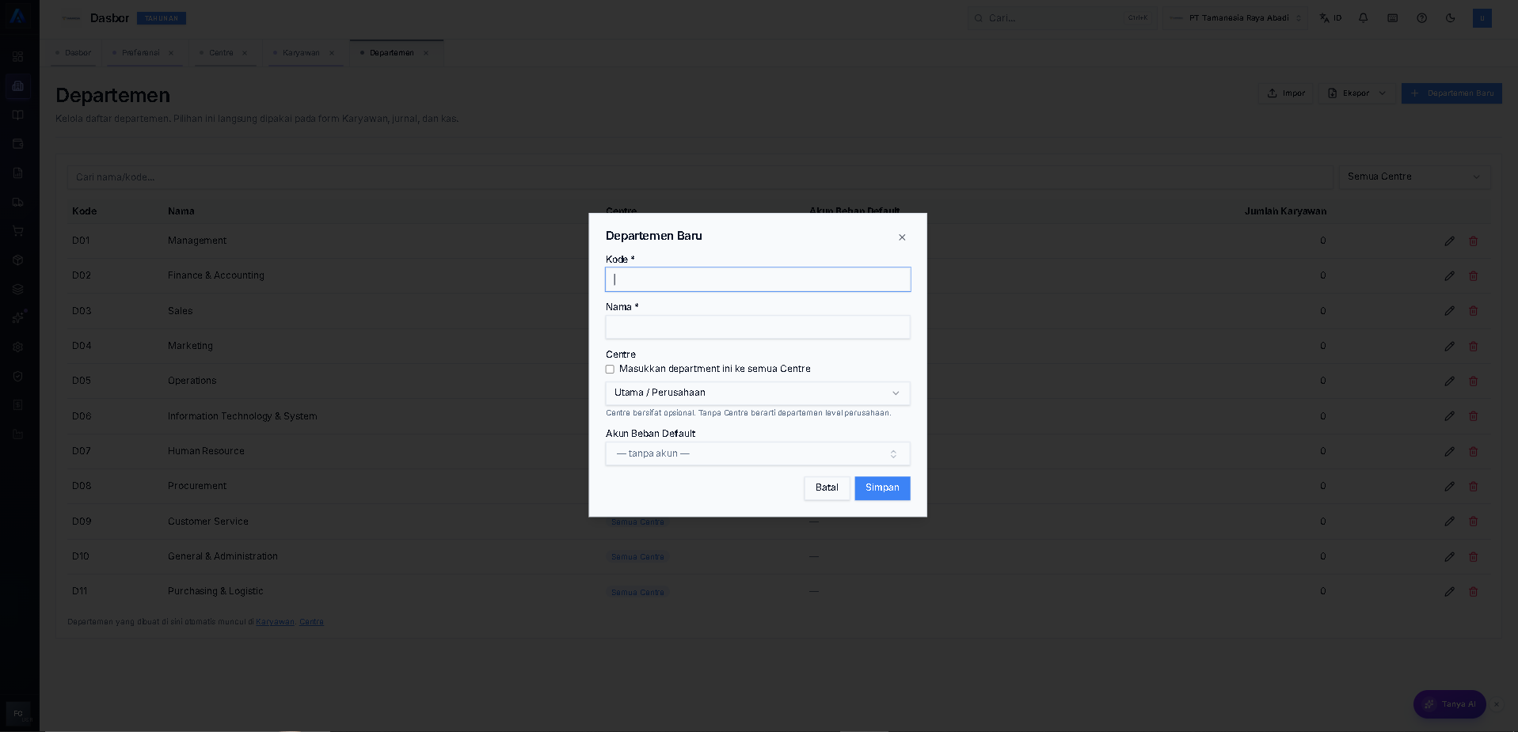
Task: Open the Tanya AI assistant button
Action: (x=1449, y=704)
